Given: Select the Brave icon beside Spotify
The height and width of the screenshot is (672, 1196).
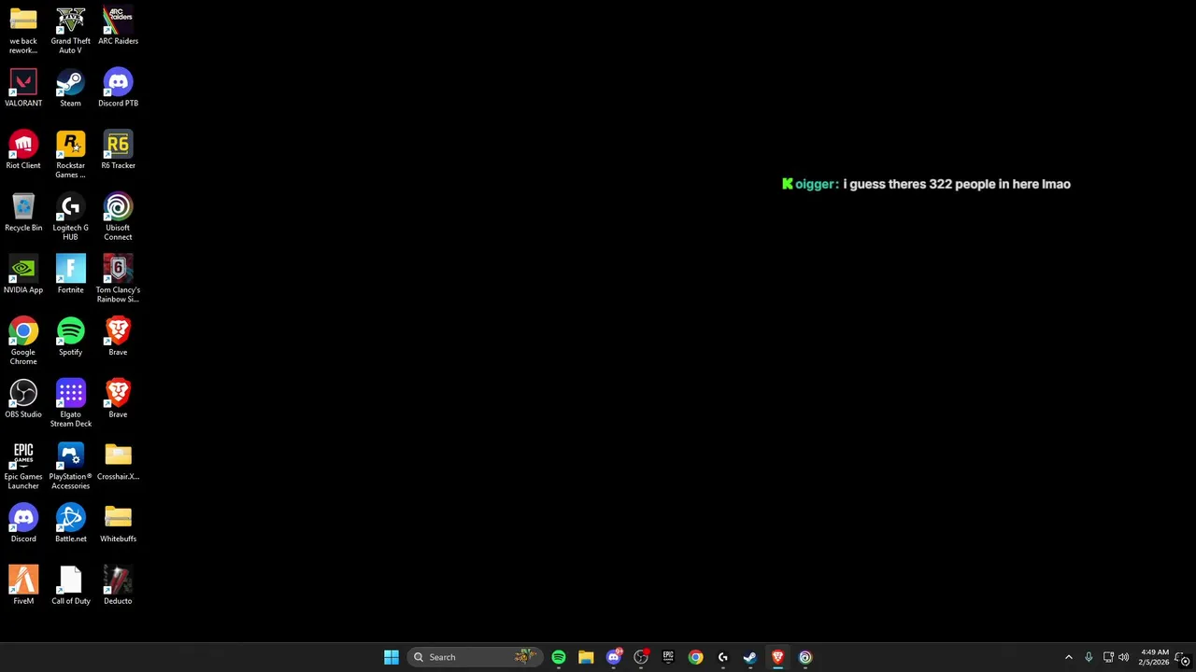Looking at the screenshot, I should click(118, 337).
